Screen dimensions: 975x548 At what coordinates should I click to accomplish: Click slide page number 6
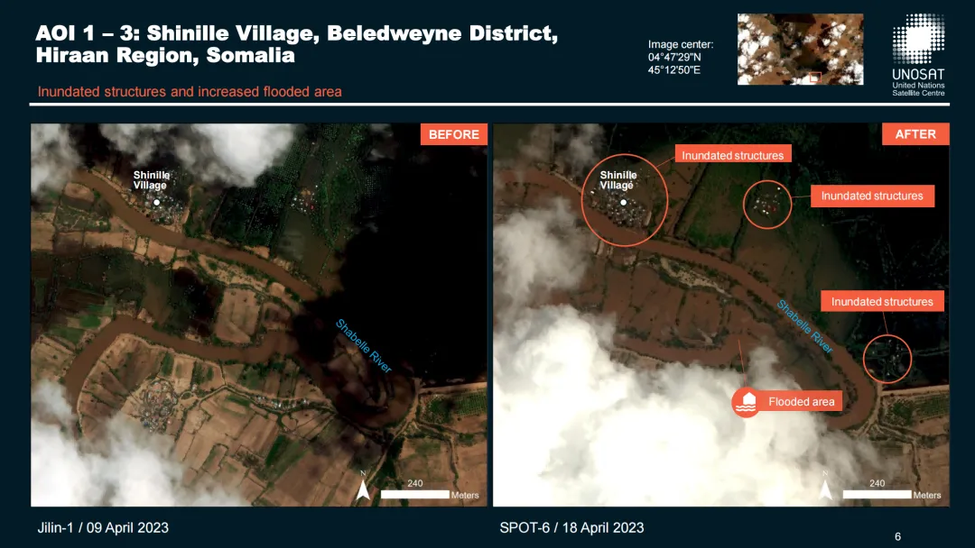(897, 537)
